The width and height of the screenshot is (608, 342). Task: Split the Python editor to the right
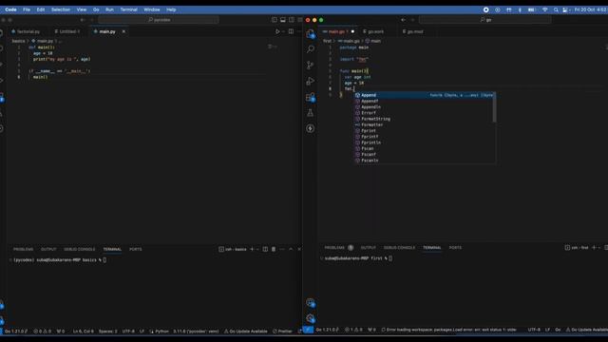coord(291,31)
